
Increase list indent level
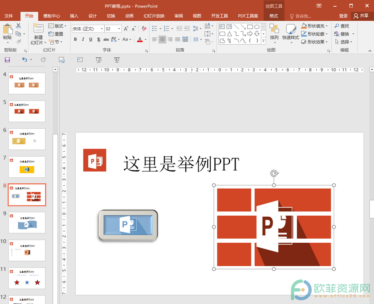pyautogui.click(x=187, y=29)
